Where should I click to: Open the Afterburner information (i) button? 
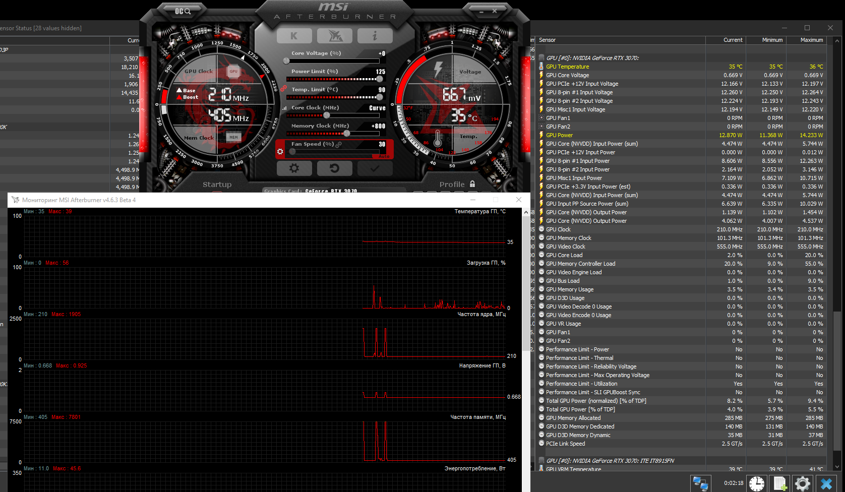coord(375,36)
